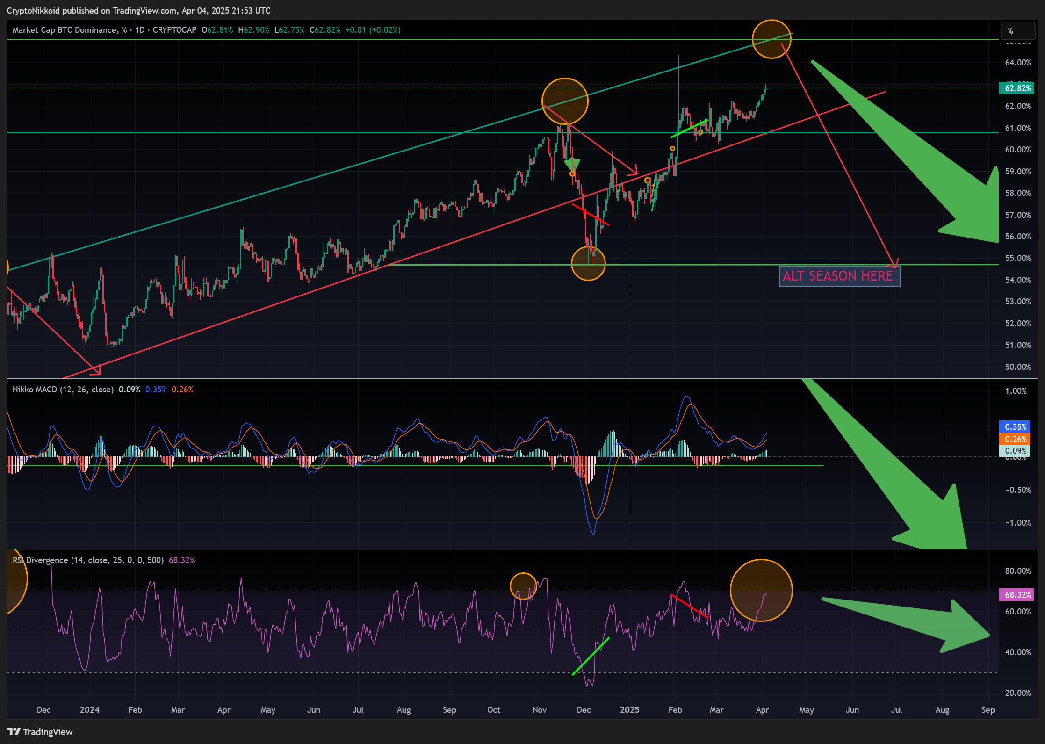Click the 50.00% price axis label

1018,367
